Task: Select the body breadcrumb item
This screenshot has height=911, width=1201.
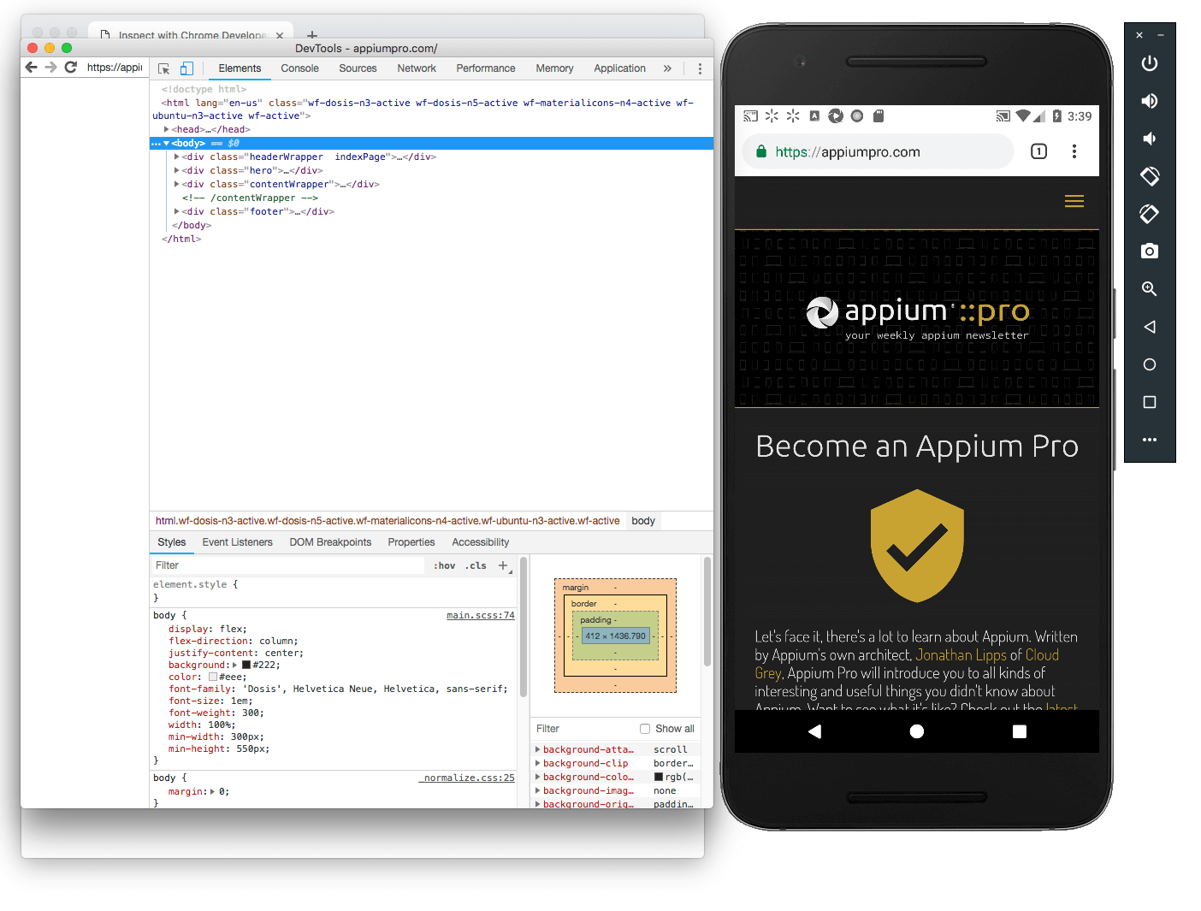Action: [643, 521]
